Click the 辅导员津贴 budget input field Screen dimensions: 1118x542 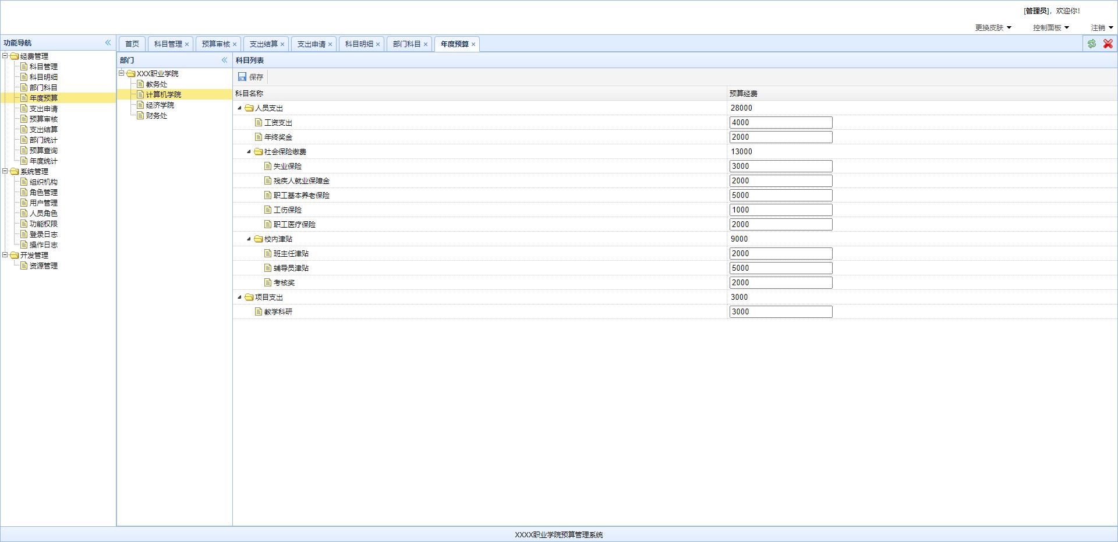781,268
